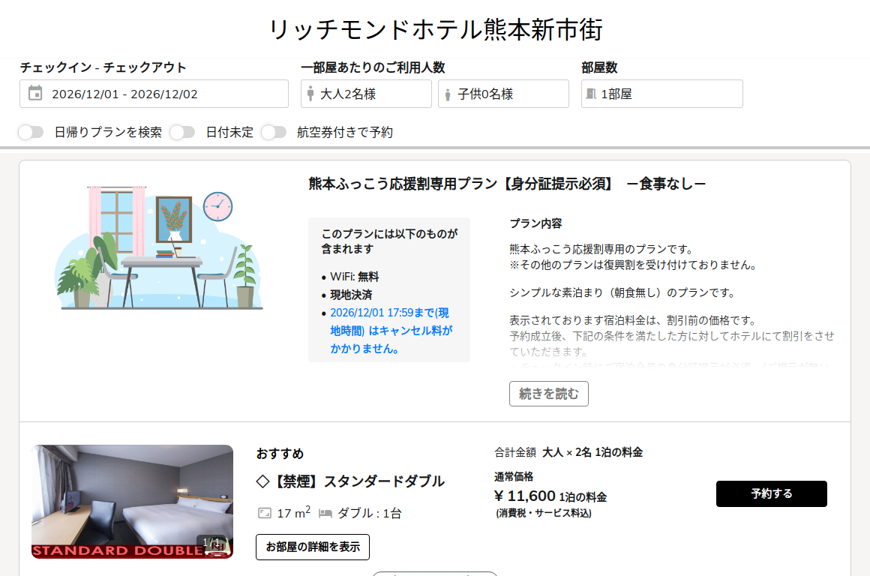
Task: Click the プラン内容 heading
Action: pos(535,223)
